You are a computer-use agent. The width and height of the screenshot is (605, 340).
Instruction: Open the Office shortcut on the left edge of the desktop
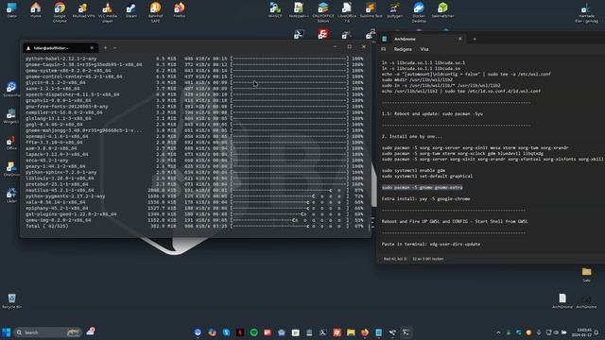click(11, 144)
